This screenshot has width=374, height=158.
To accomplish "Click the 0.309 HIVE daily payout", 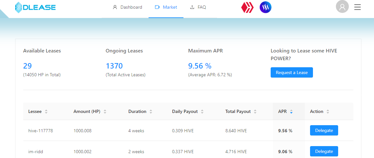I will pyautogui.click(x=183, y=130).
